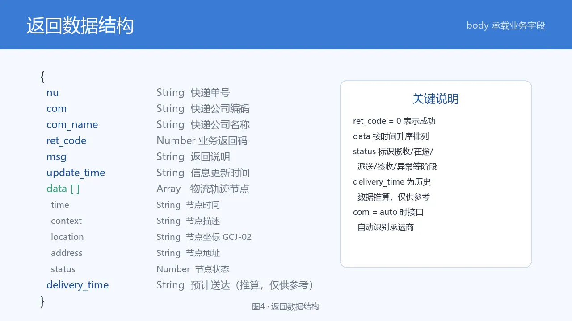Screen dimensions: 572x321
Task: Select the text Number 业务返回码
Action: pyautogui.click(x=202, y=141)
